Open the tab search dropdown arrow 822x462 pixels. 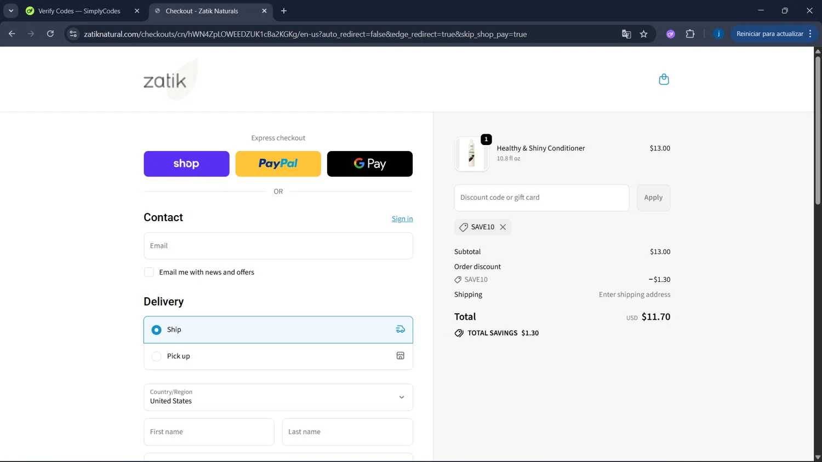tap(11, 11)
